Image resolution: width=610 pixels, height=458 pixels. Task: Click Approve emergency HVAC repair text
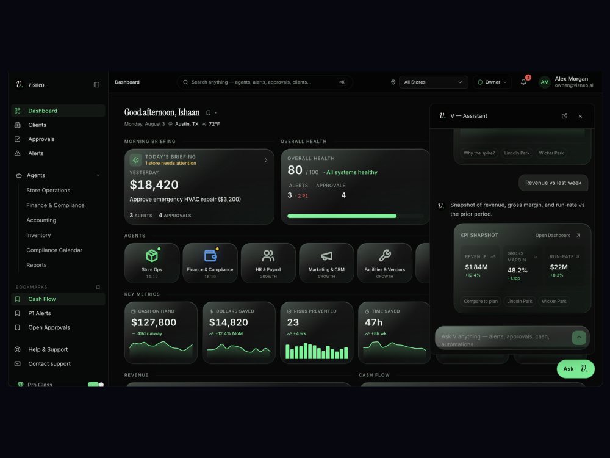pyautogui.click(x=185, y=200)
